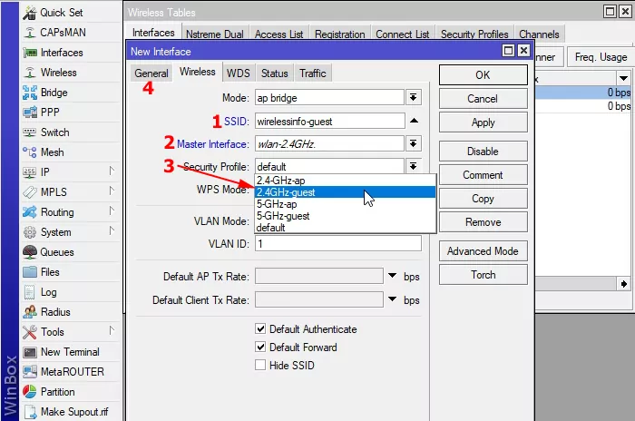Open the CAPsMAN menu icon
635x421 pixels.
[x=30, y=33]
